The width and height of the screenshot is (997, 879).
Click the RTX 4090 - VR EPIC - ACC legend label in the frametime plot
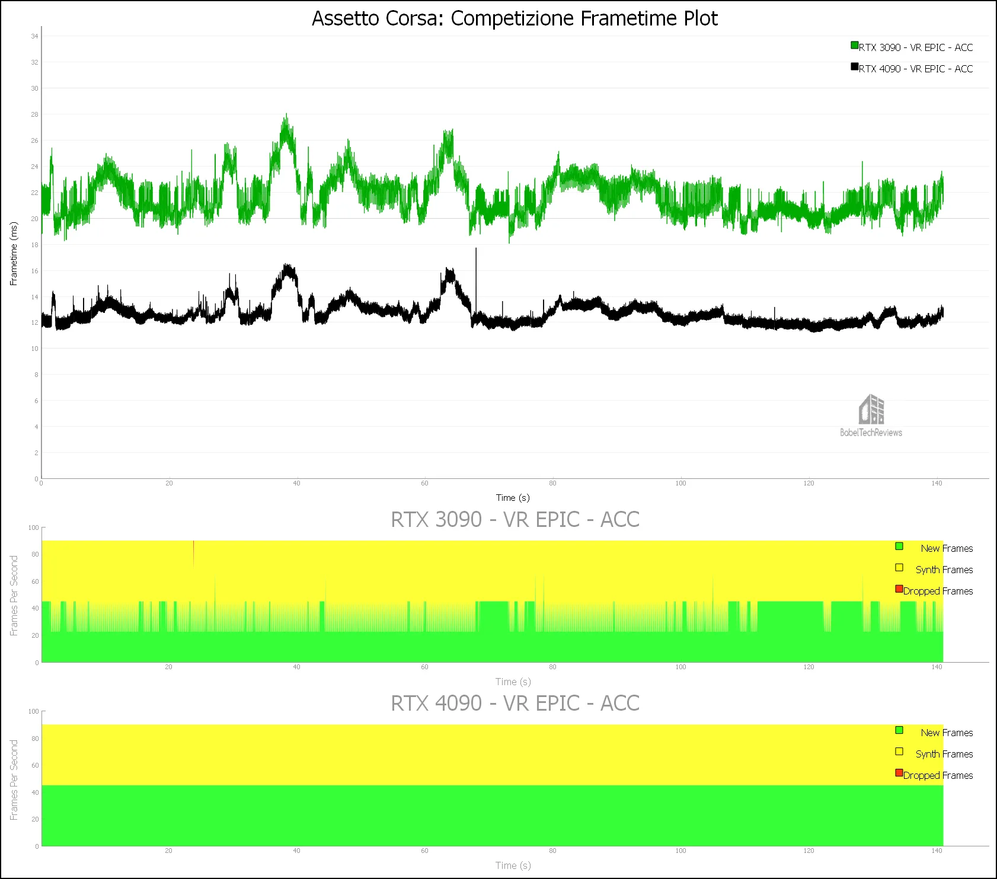[916, 69]
